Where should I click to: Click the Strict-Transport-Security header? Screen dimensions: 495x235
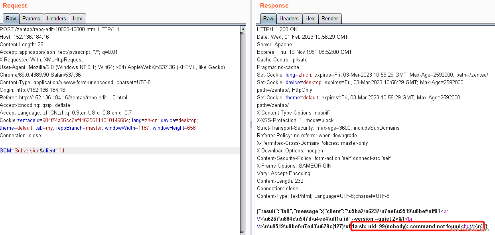(328, 128)
